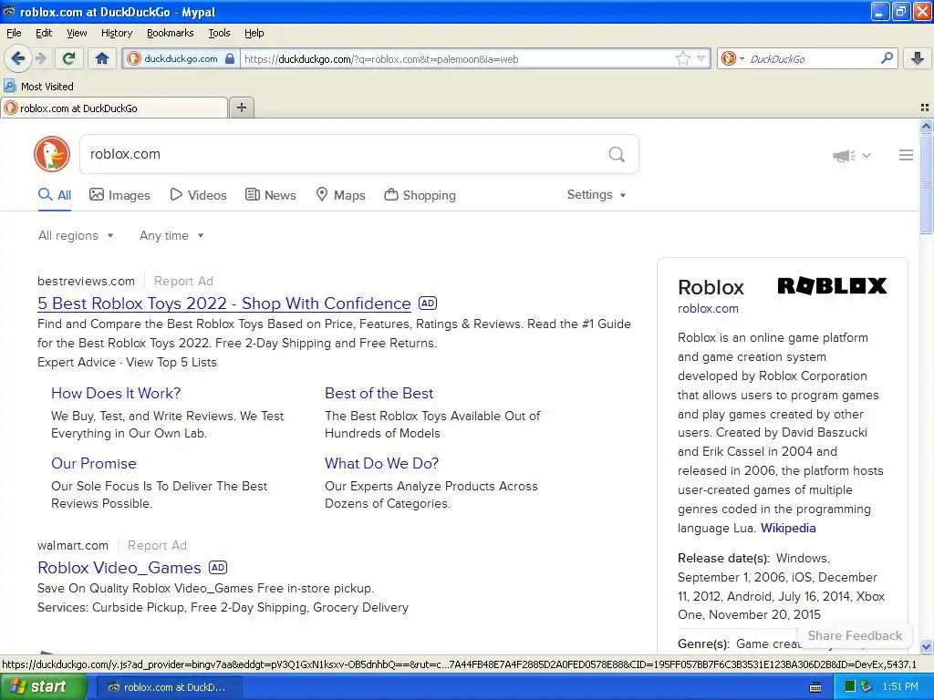The image size is (934, 700).
Task: Open the Bookmarks menu
Action: (170, 33)
